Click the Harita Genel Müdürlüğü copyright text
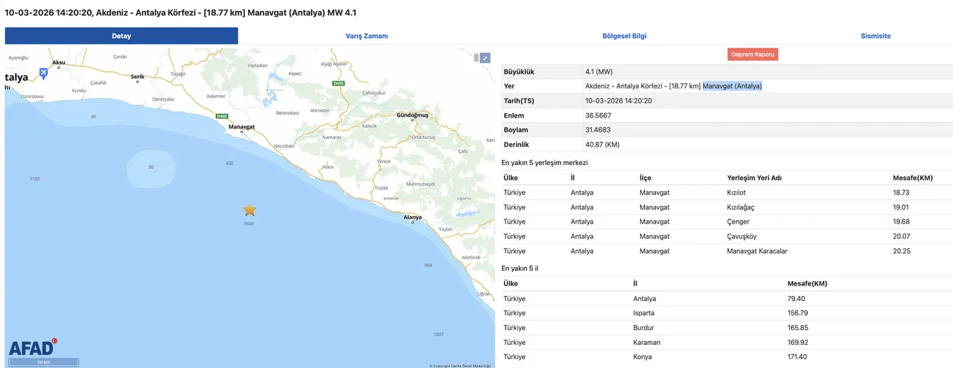This screenshot has height=368, width=953. tap(459, 365)
